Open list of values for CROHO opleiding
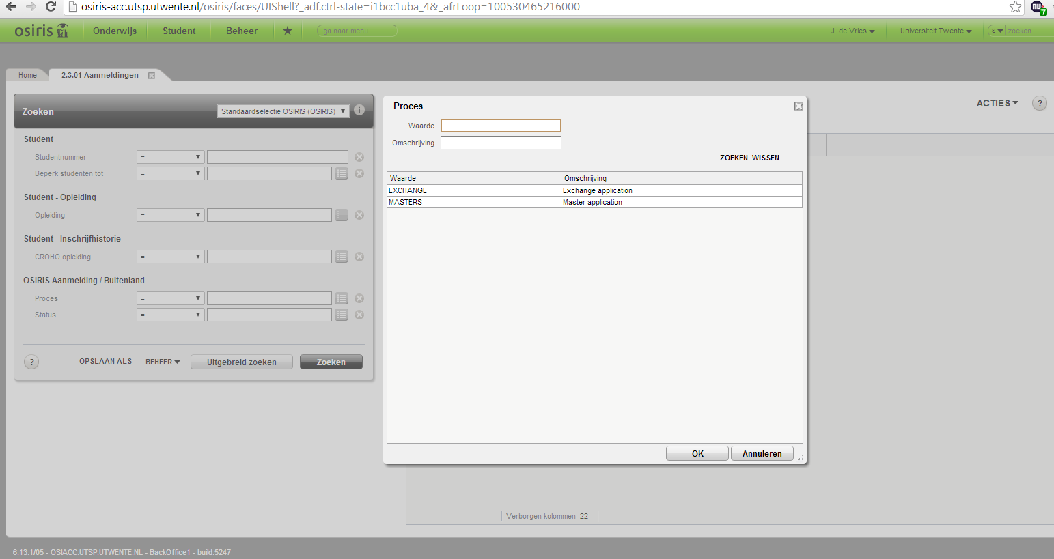Viewport: 1054px width, 559px height. tap(342, 257)
